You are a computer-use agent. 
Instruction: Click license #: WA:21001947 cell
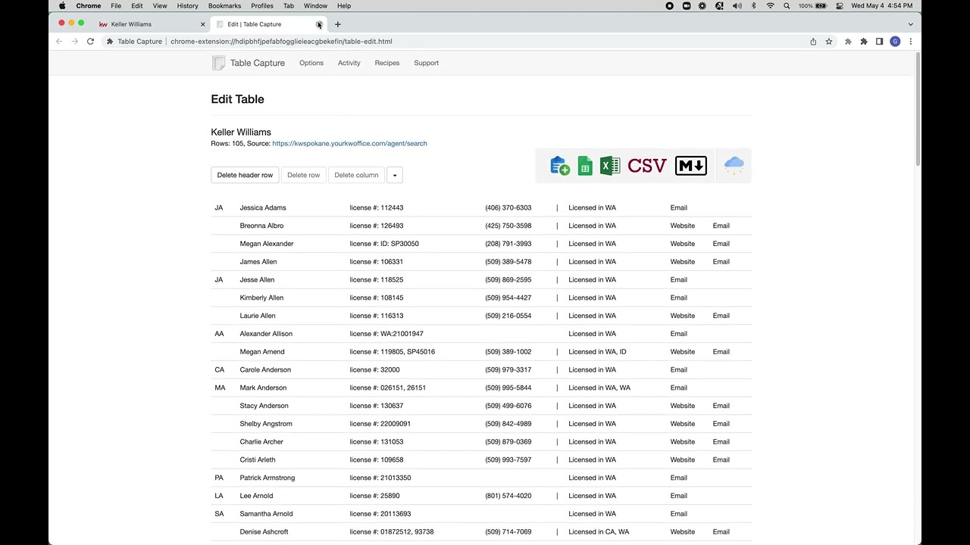386,334
